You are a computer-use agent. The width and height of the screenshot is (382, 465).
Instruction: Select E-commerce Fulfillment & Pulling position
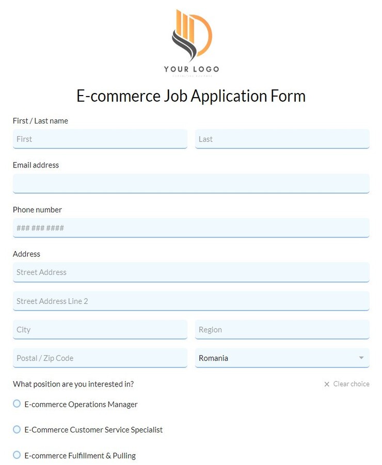(16, 455)
